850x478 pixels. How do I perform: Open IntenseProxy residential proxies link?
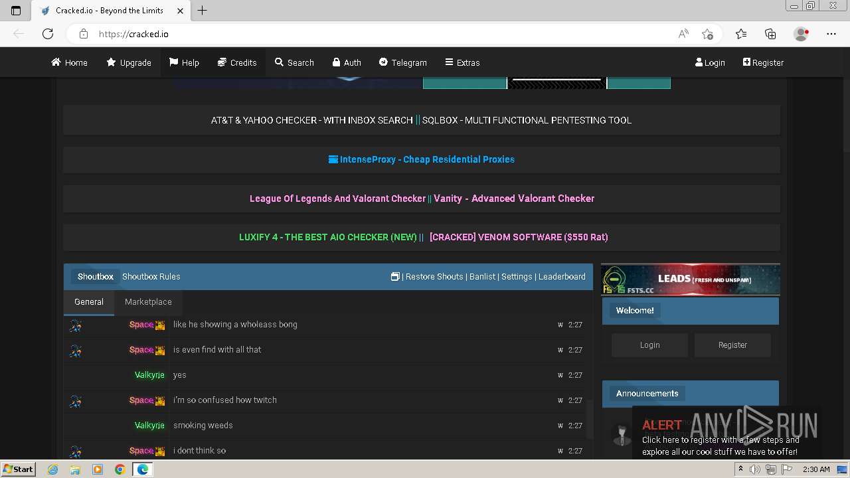click(x=422, y=159)
